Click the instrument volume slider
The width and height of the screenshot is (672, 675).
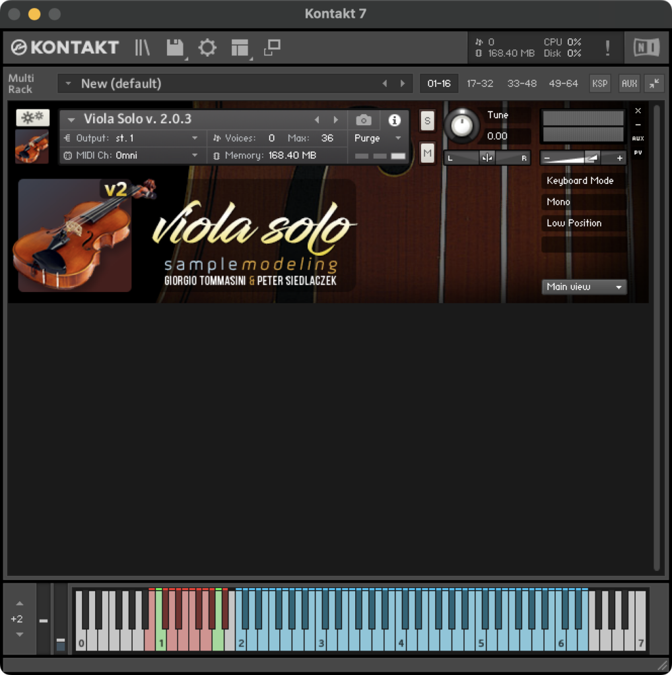(583, 158)
